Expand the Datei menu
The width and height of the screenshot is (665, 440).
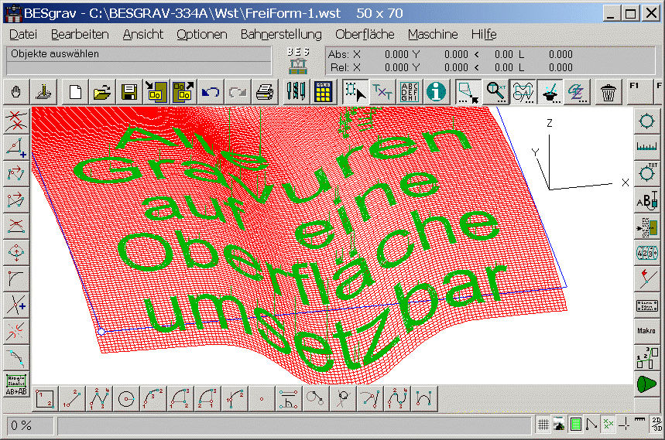point(23,34)
